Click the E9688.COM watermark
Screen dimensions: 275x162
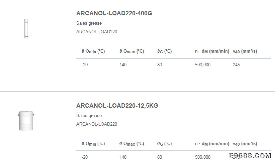(x=250, y=156)
